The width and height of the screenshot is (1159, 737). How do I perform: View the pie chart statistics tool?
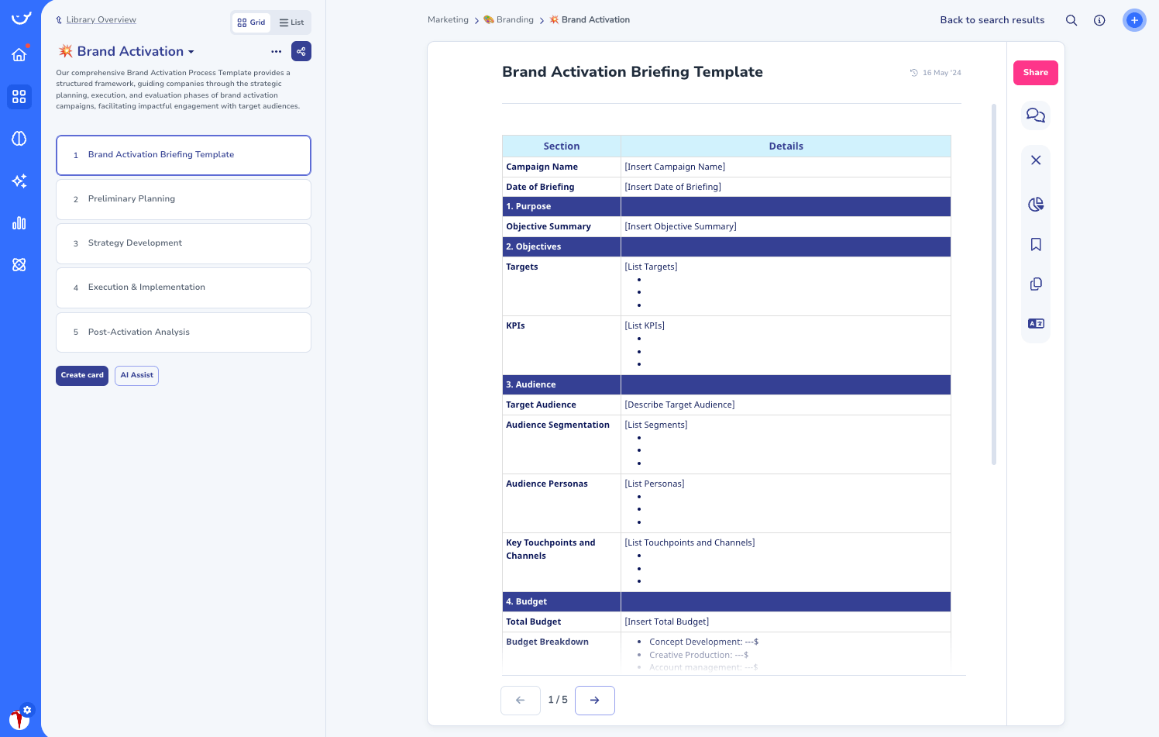1036,205
